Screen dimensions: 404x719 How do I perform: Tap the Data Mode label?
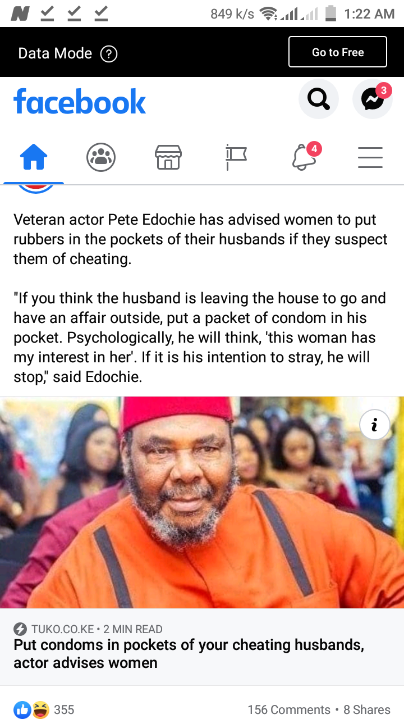pyautogui.click(x=55, y=53)
